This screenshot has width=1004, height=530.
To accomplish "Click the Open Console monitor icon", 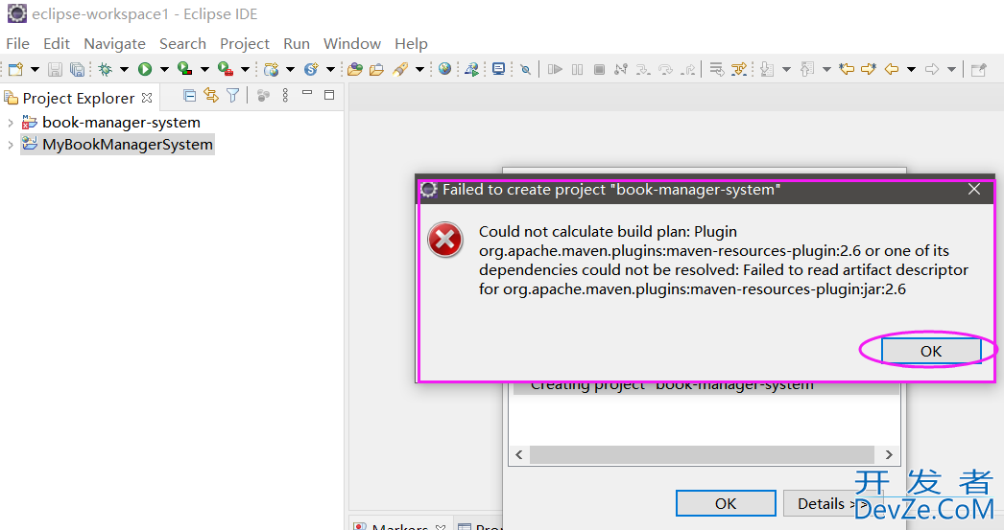I will [x=498, y=69].
